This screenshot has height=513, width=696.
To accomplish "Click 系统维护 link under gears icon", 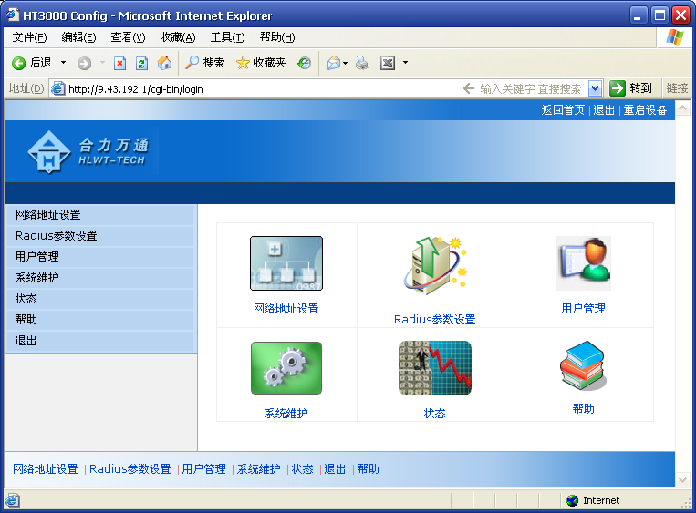I will click(286, 414).
